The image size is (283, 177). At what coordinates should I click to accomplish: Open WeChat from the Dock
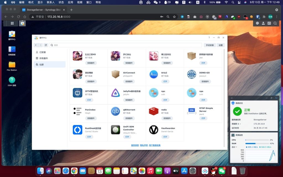click(222, 171)
